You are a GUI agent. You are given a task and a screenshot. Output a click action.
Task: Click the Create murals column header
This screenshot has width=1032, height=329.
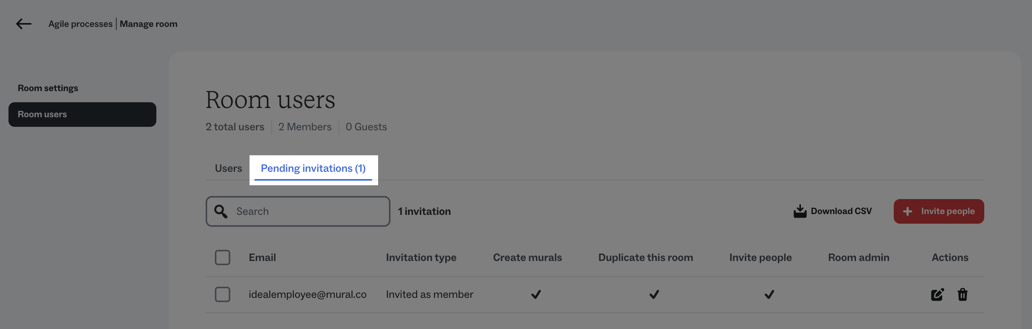pyautogui.click(x=527, y=258)
